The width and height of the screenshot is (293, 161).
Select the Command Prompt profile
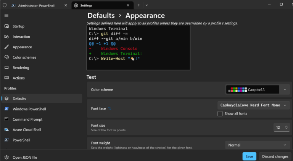point(42,119)
